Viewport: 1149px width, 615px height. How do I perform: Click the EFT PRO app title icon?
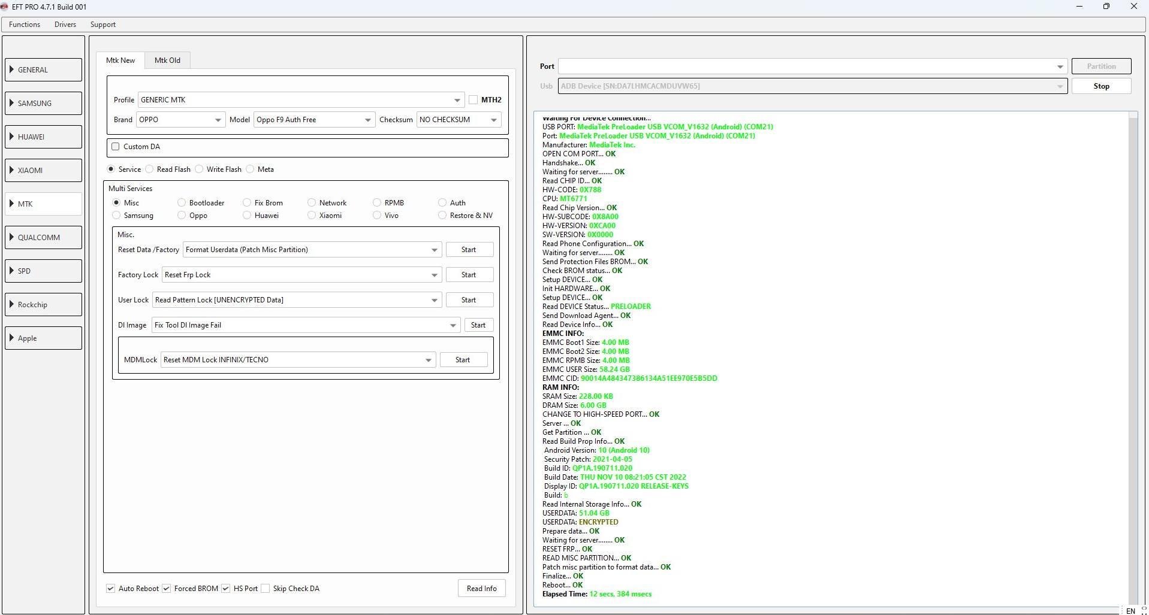click(5, 7)
